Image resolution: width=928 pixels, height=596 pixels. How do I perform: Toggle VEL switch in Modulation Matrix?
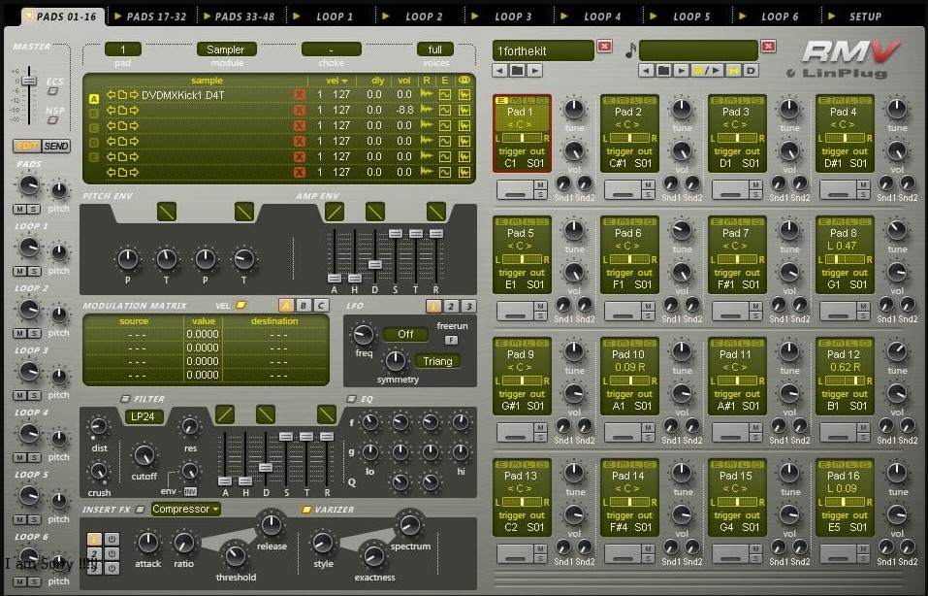(240, 305)
